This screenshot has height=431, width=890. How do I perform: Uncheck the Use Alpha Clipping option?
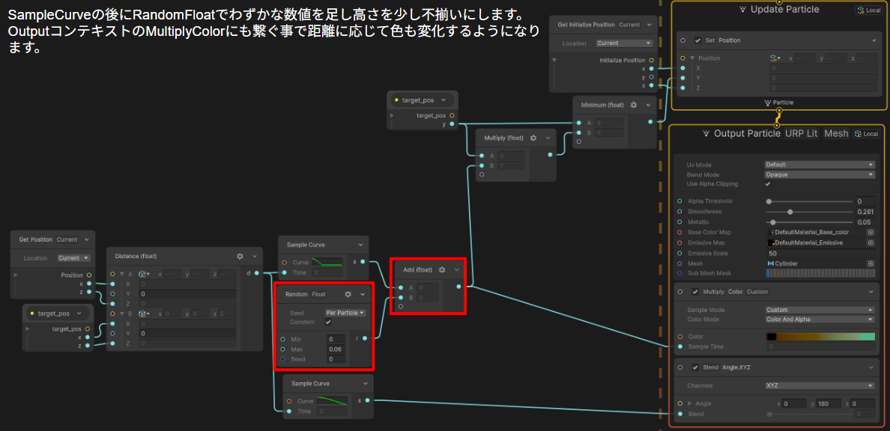coord(768,184)
